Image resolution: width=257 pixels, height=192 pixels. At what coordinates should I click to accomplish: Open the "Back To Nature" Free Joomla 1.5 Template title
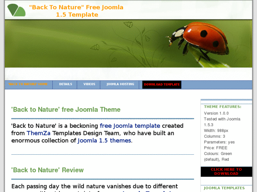(76, 11)
